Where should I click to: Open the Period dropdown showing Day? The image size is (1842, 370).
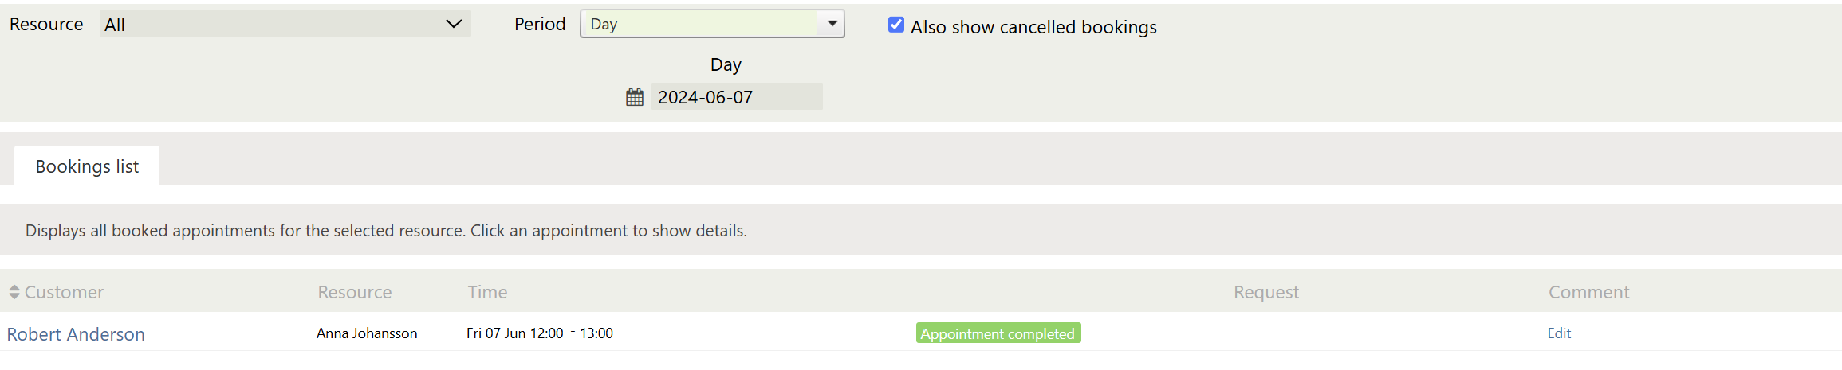[702, 24]
